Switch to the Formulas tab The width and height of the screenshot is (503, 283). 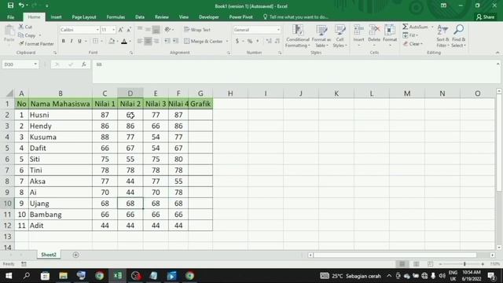click(116, 17)
